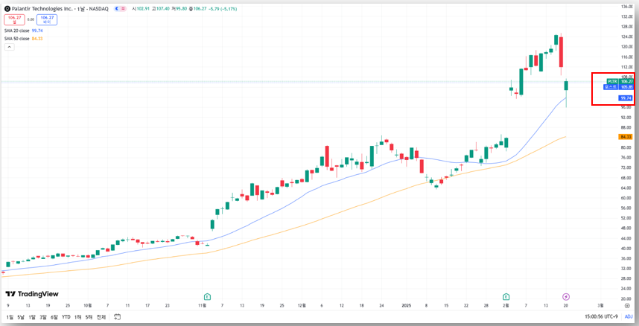Click the 124.00 price axis label

[626, 37]
